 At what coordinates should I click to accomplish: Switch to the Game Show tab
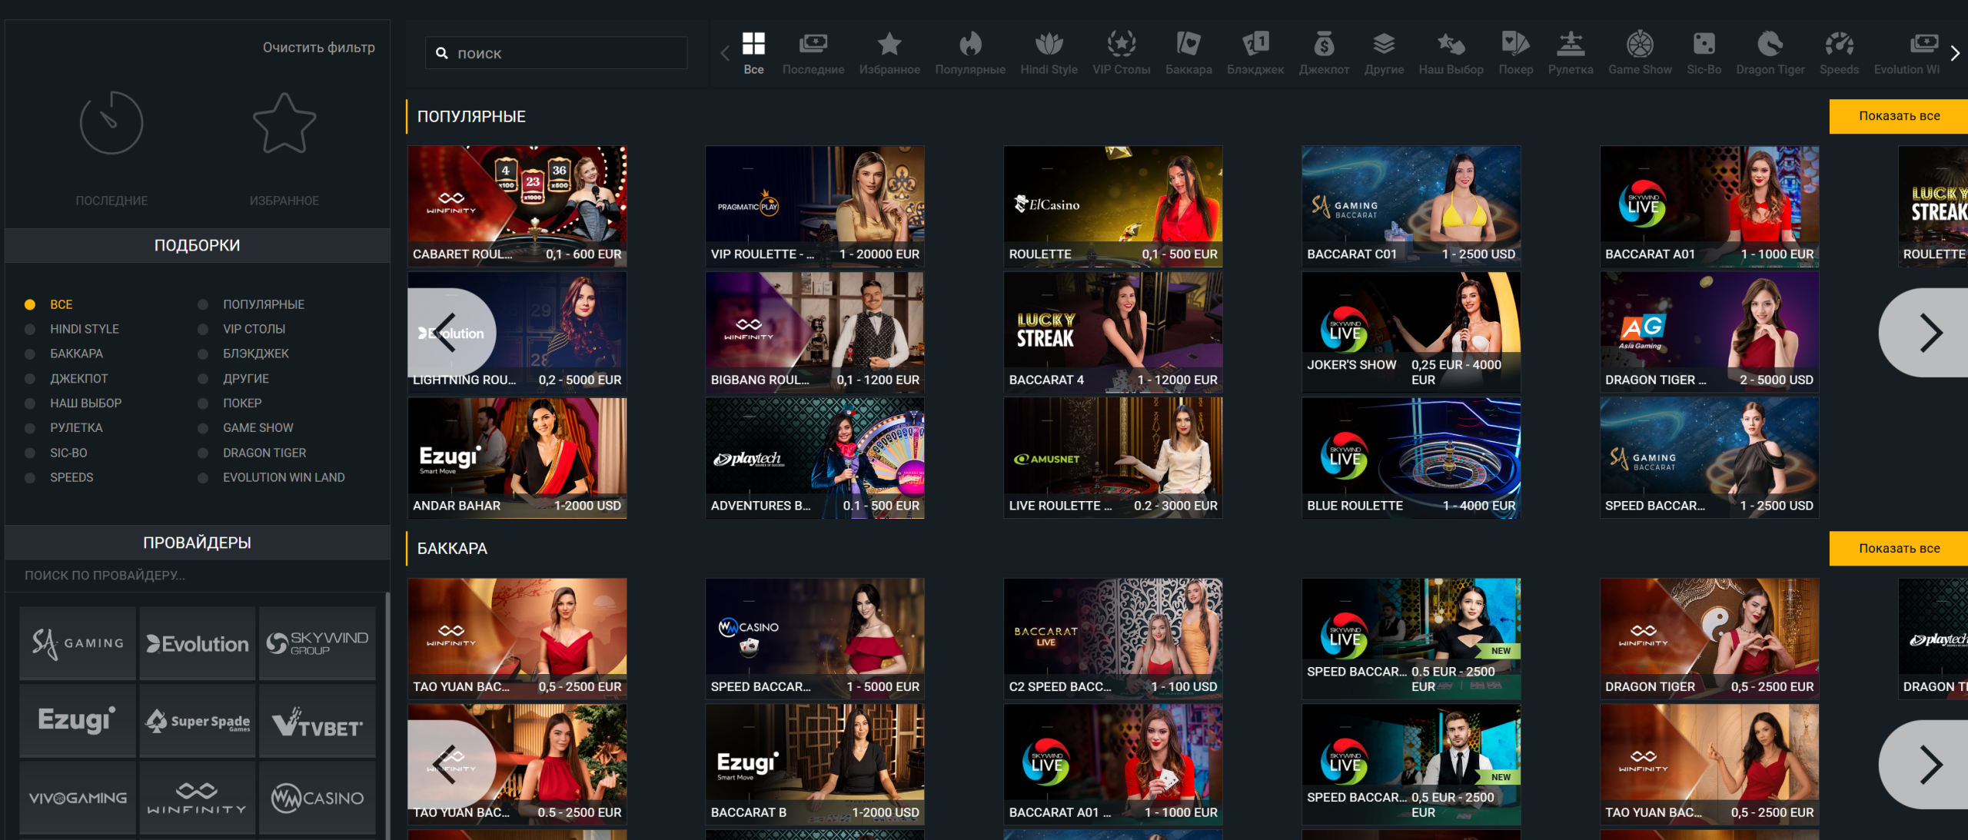[x=1640, y=52]
